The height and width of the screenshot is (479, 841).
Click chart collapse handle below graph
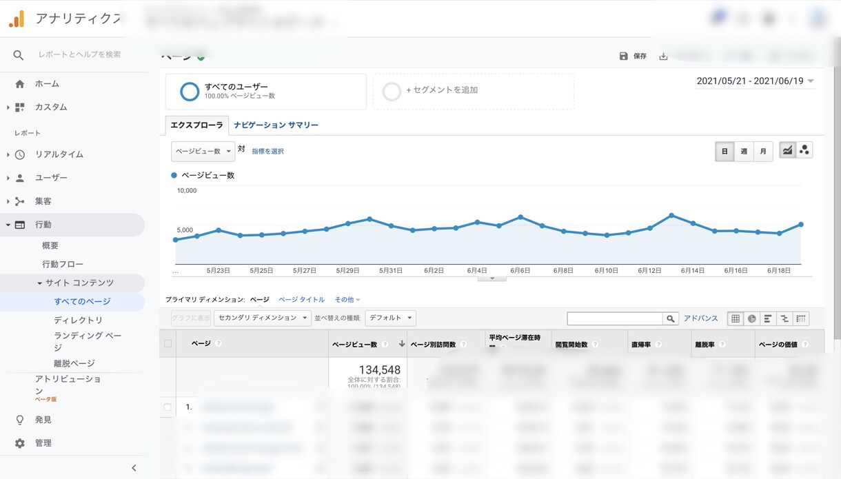pos(492,278)
